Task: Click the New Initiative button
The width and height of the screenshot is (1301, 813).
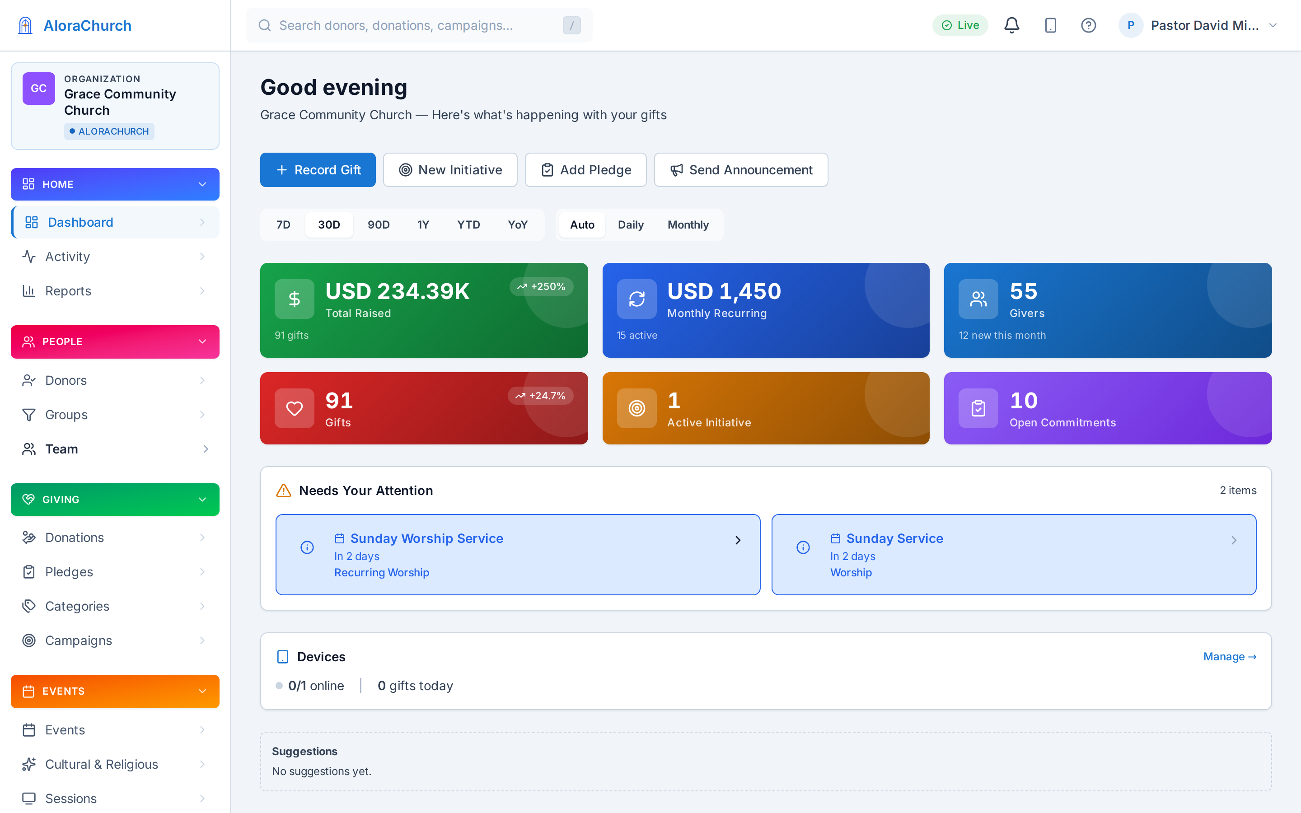Action: click(x=450, y=170)
